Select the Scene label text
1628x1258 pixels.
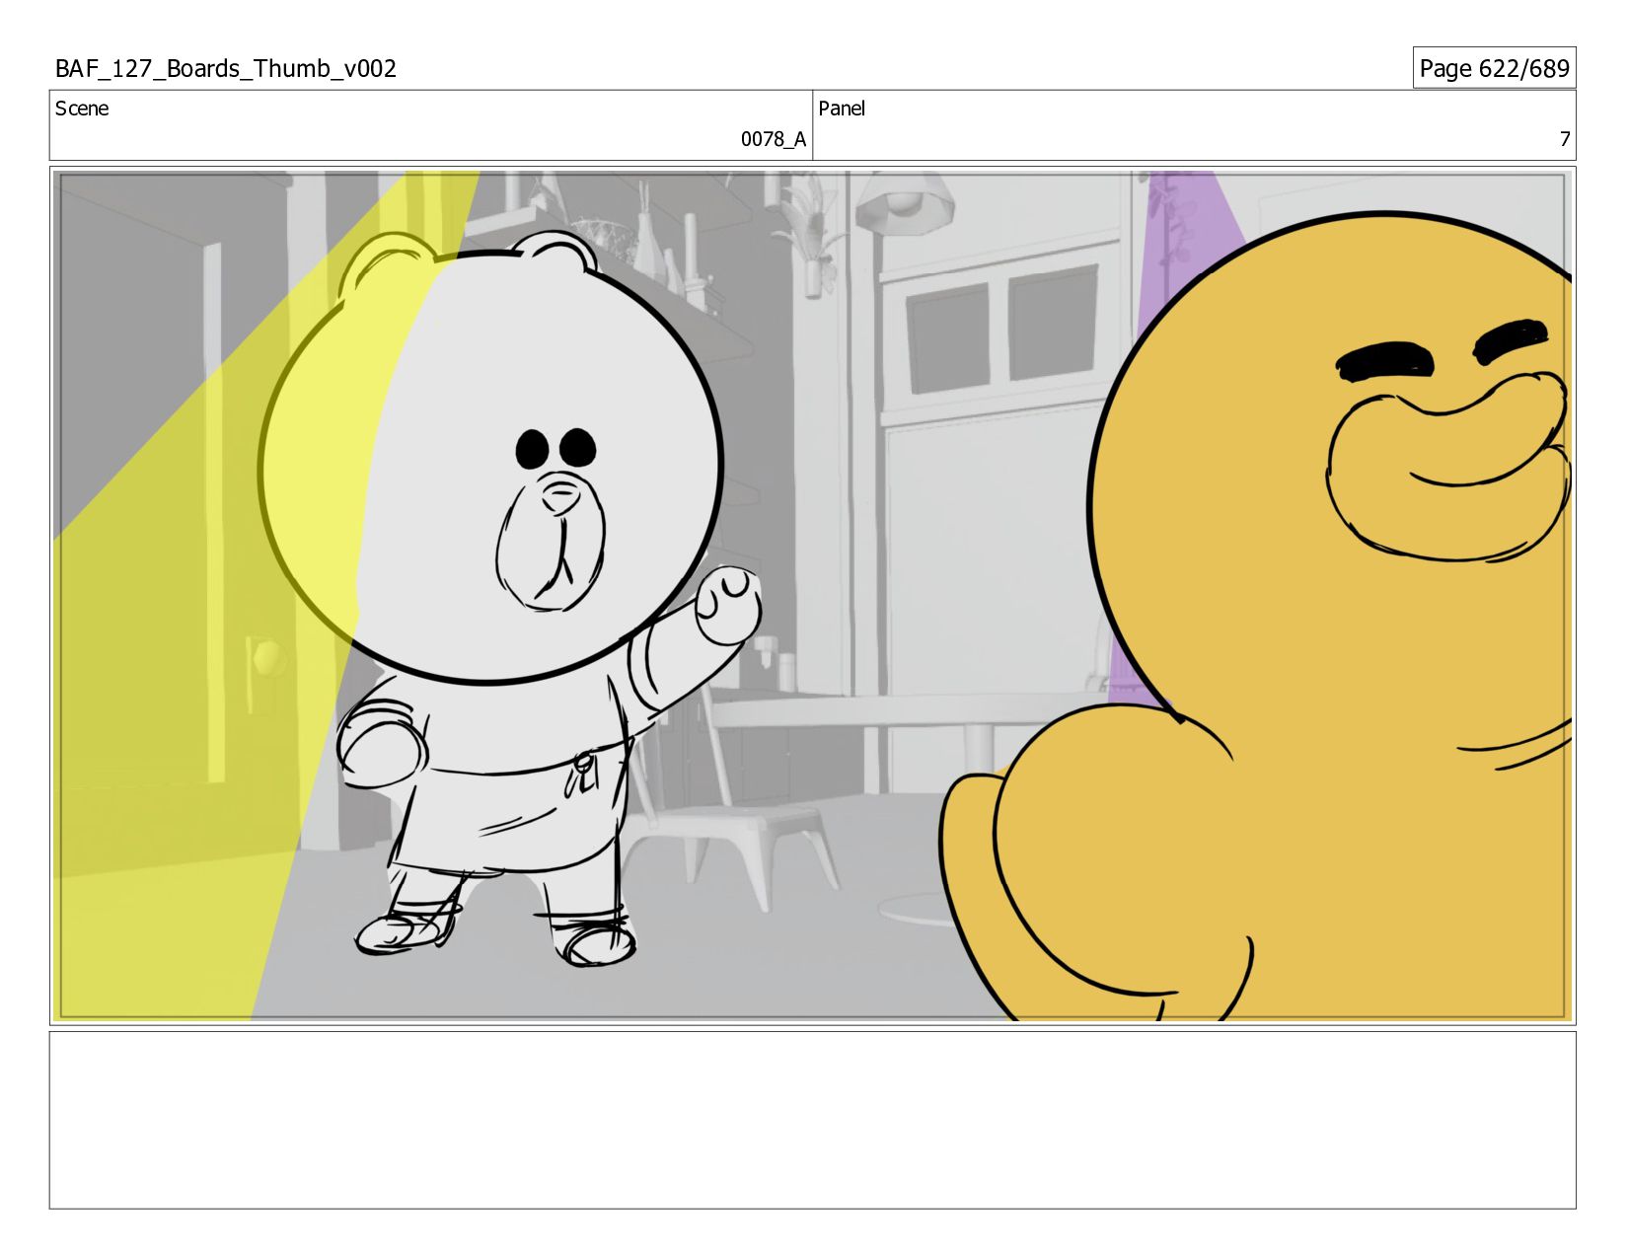point(82,109)
